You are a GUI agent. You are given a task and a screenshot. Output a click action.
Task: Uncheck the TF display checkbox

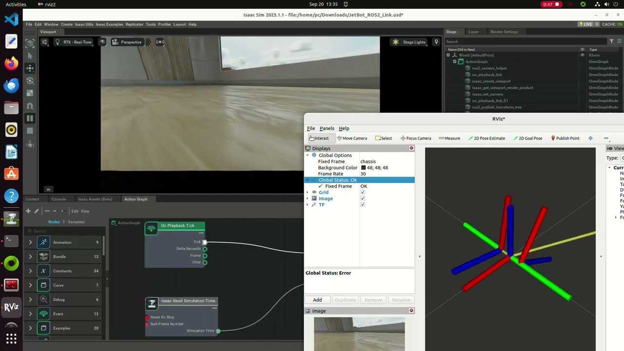click(362, 205)
